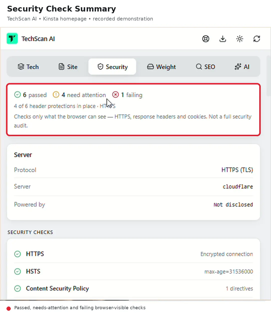Click the refresh scan icon
Screen dimensions: 271x320
(x=257, y=39)
